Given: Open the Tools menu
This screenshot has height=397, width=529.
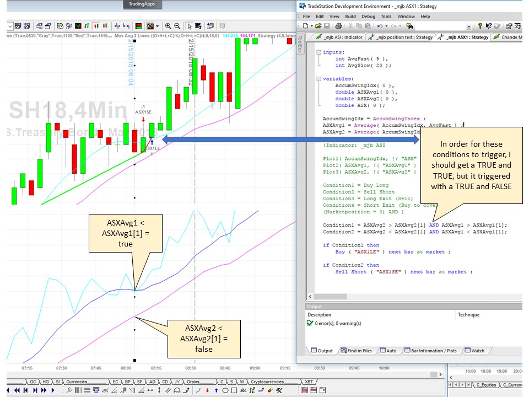Looking at the screenshot, I should tap(386, 16).
